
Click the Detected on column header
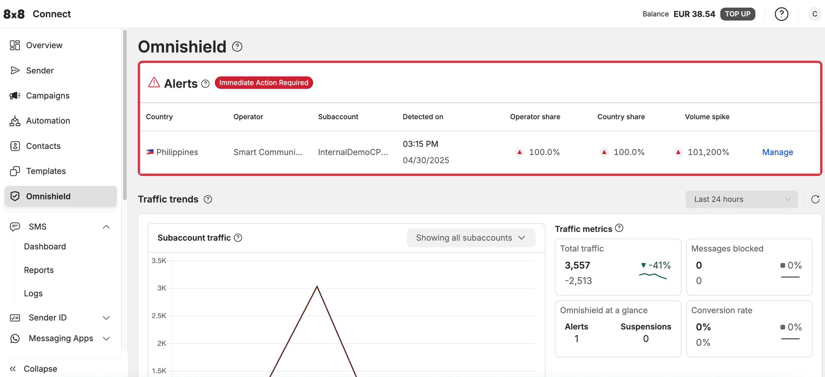[x=423, y=117]
